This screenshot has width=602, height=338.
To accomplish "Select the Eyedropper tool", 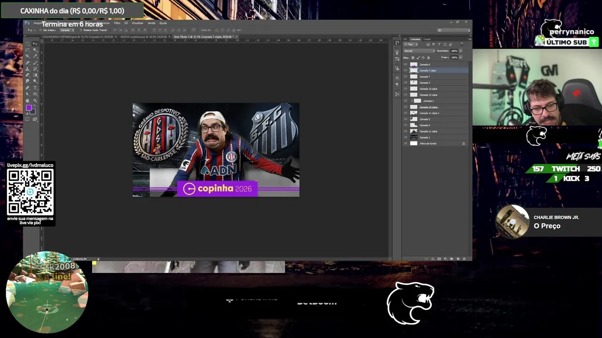I will [35, 56].
